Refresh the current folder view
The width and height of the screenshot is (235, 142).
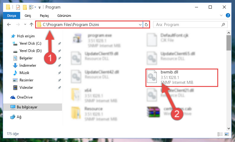pyautogui.click(x=146, y=24)
